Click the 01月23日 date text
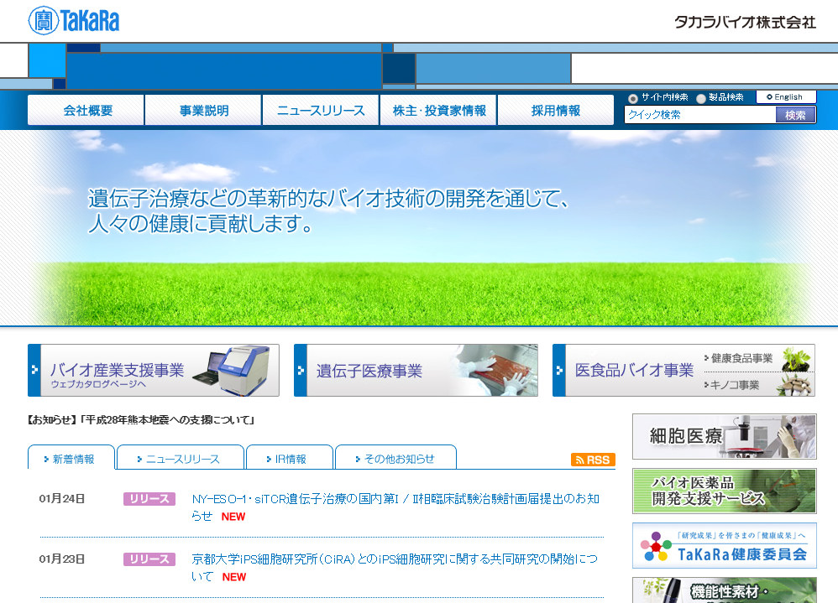This screenshot has height=603, width=838. [x=62, y=559]
